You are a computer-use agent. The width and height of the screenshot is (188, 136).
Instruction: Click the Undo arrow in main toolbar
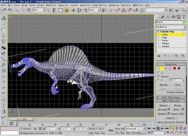click(4, 10)
